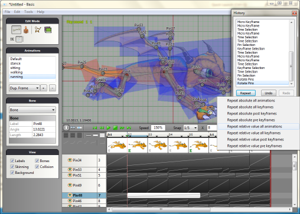The height and width of the screenshot is (214, 300).
Task: Open the Help menu
Action: 41,12
